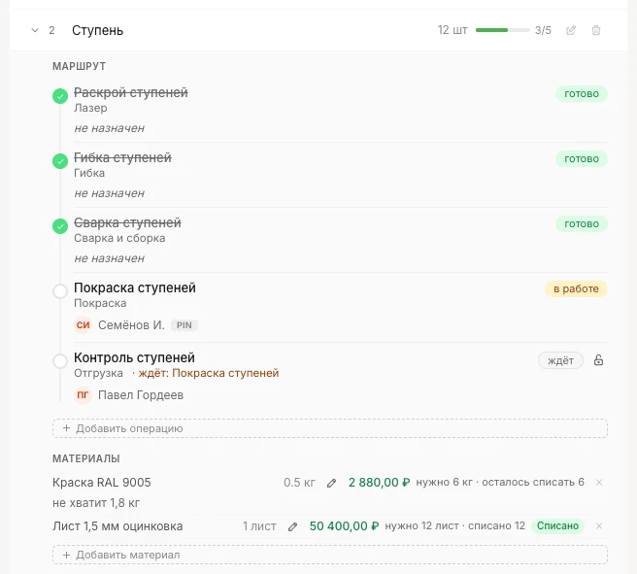
Task: Click the price 2 880,00 ₽
Action: pos(379,482)
